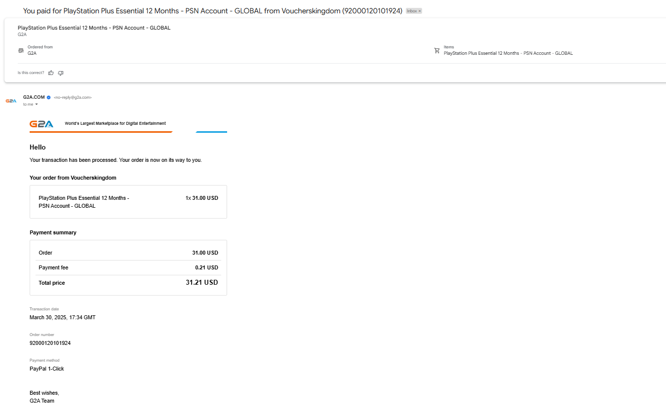Click the 'Is this correct?' text
Image resolution: width=666 pixels, height=413 pixels.
point(31,73)
